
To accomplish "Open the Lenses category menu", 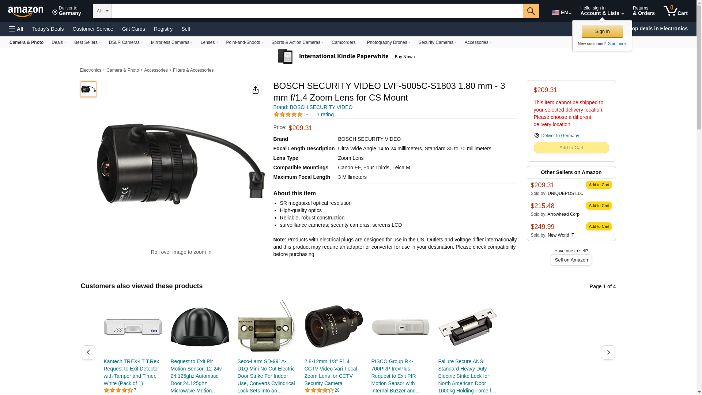I will [x=209, y=42].
